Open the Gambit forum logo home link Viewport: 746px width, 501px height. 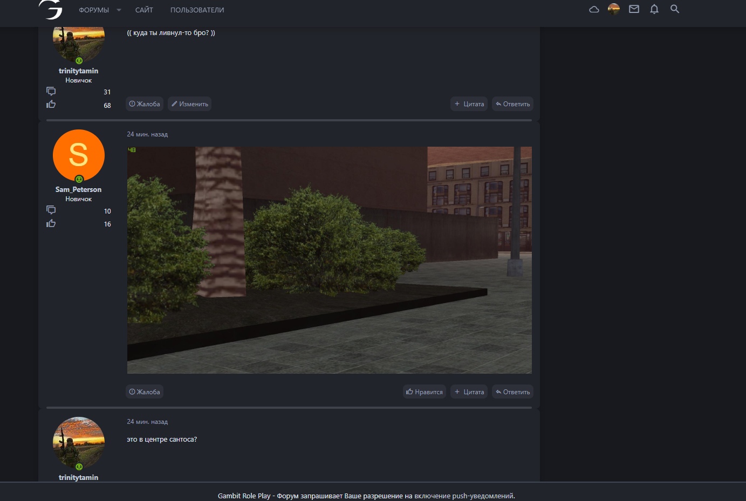coord(51,10)
